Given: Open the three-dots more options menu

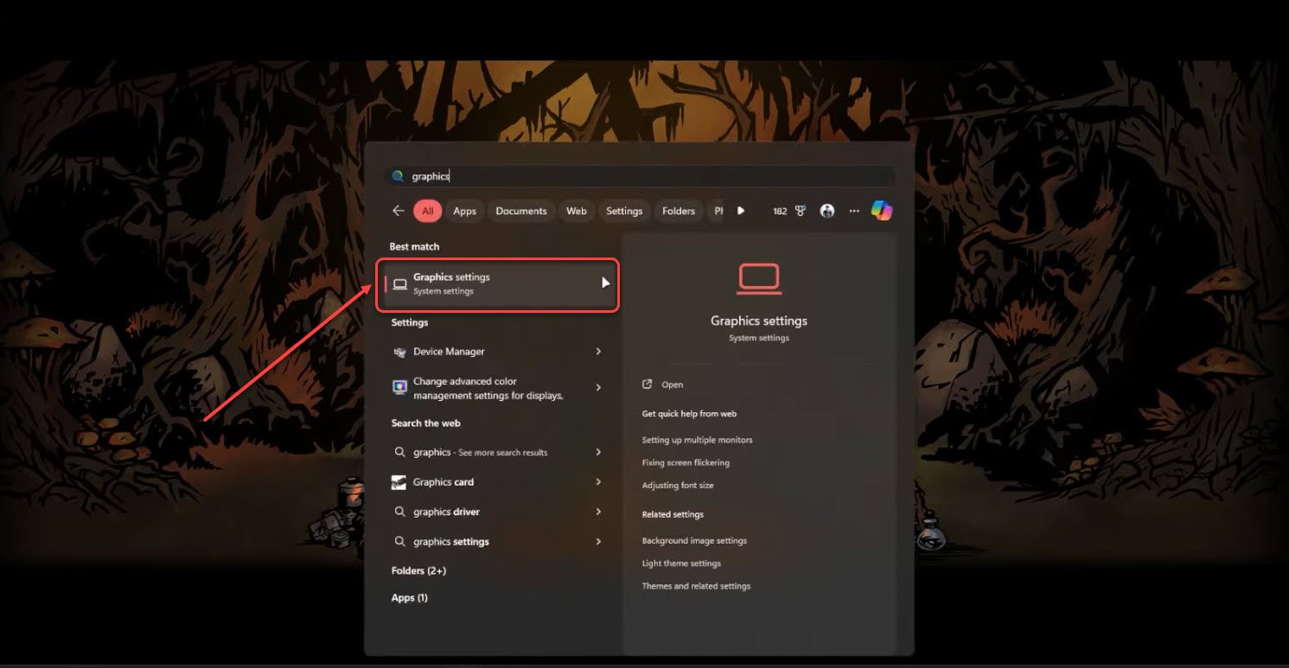Looking at the screenshot, I should (x=854, y=211).
